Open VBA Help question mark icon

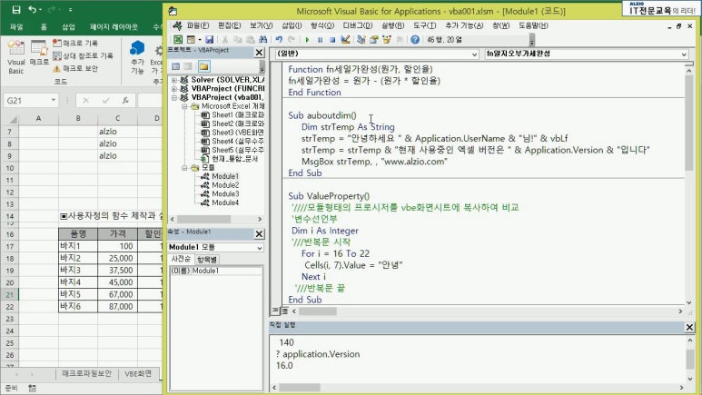(x=415, y=40)
